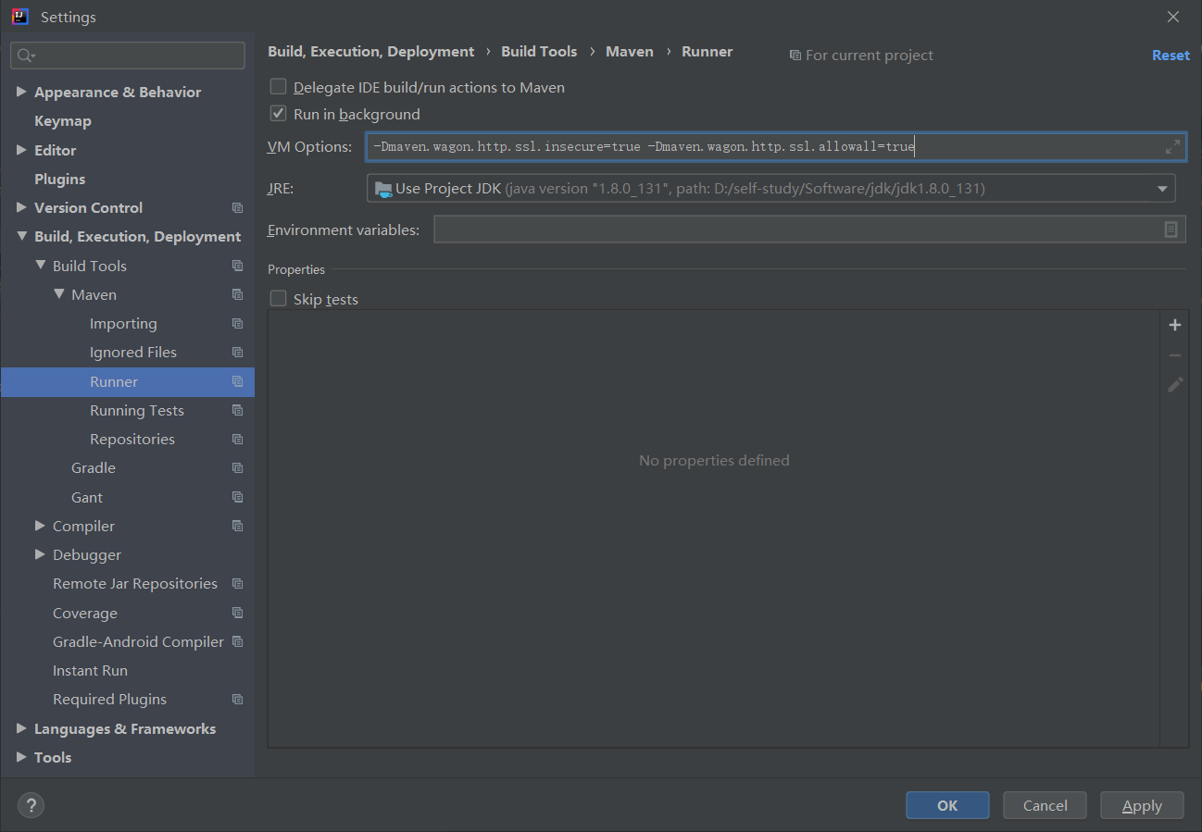Click the project-level icon beside Version Control
Image resolution: width=1202 pixels, height=832 pixels.
pos(237,208)
